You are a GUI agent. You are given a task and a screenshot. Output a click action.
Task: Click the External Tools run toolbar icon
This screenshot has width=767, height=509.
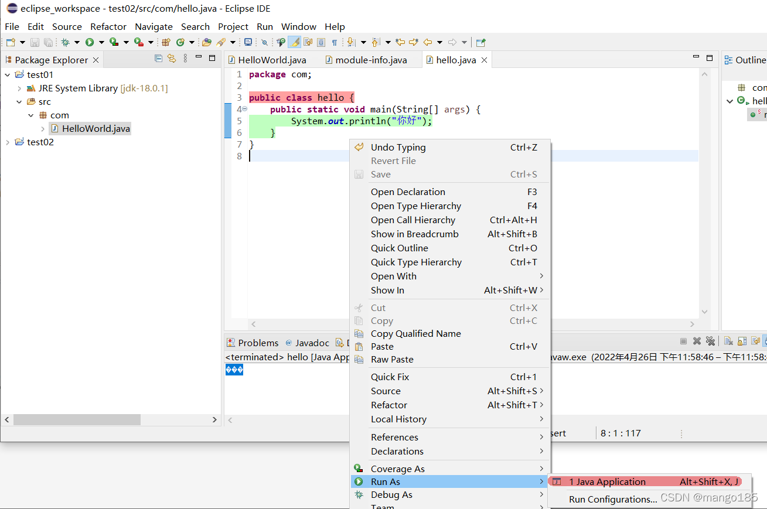138,42
